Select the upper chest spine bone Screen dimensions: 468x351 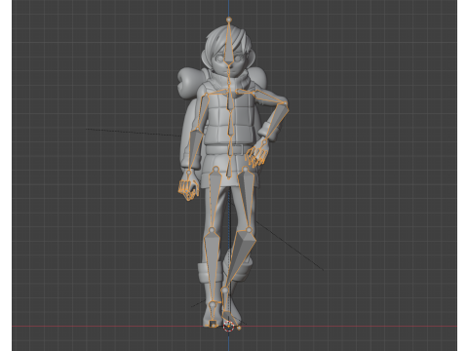click(x=230, y=100)
